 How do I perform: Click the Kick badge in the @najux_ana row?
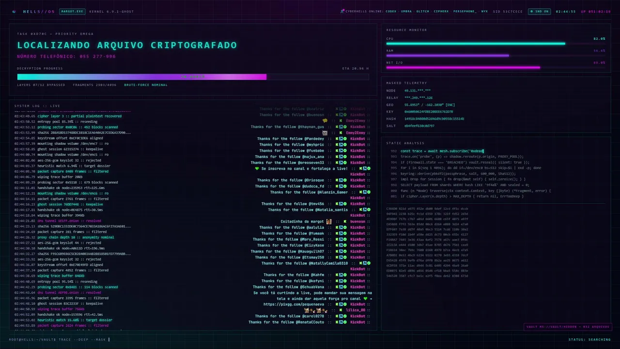[x=337, y=157]
